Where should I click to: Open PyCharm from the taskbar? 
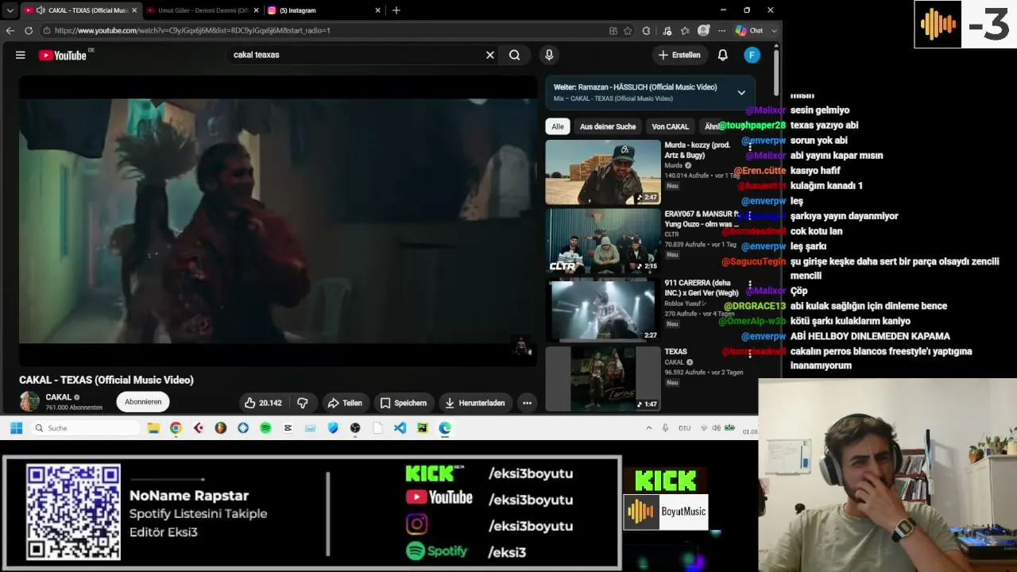click(422, 428)
